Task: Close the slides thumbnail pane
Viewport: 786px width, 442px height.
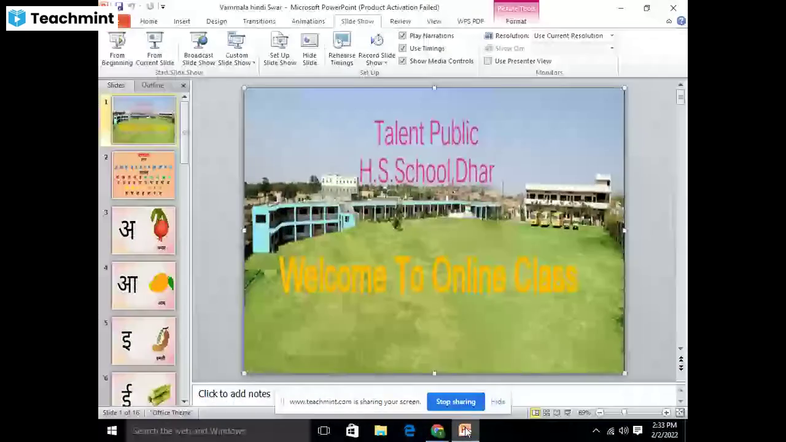Action: [x=183, y=85]
